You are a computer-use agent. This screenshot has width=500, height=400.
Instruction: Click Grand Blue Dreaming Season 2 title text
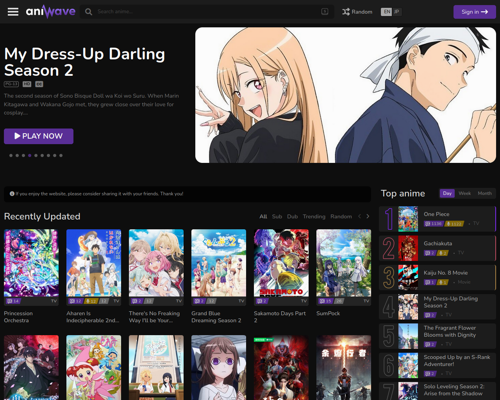pos(216,317)
